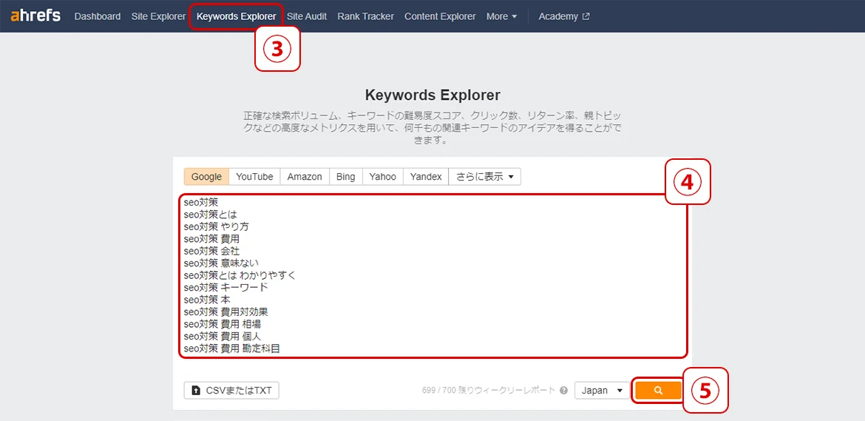Open Site Explorer
Image resolution: width=865 pixels, height=421 pixels.
(x=158, y=16)
